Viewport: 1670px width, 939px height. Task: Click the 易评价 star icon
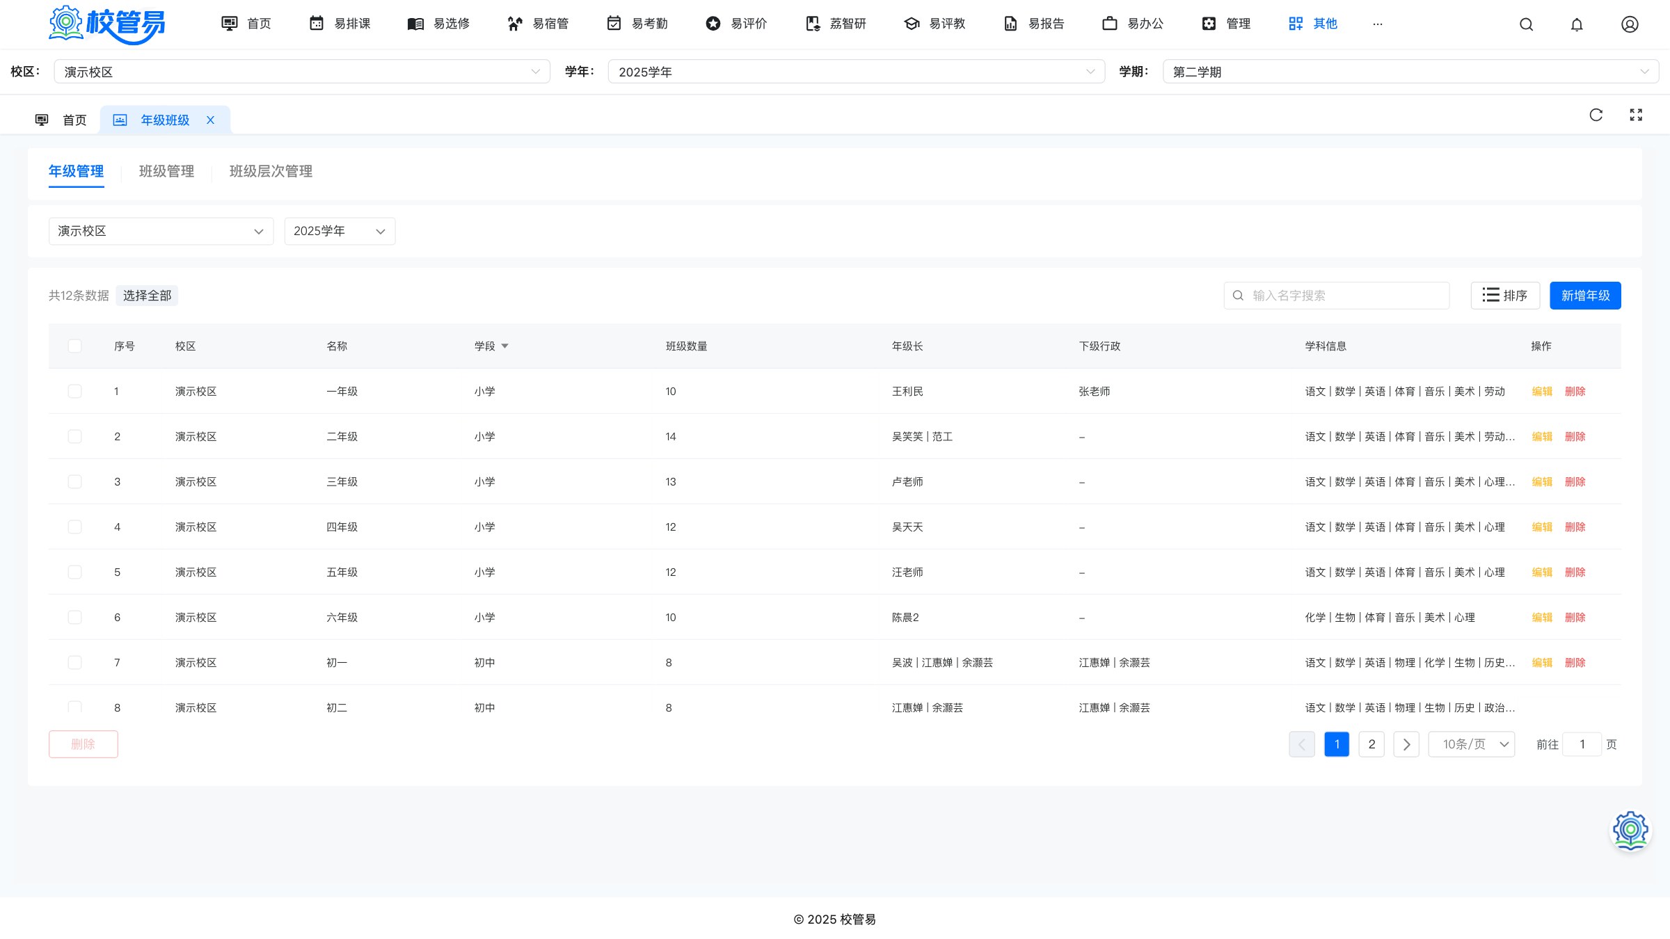(x=713, y=24)
